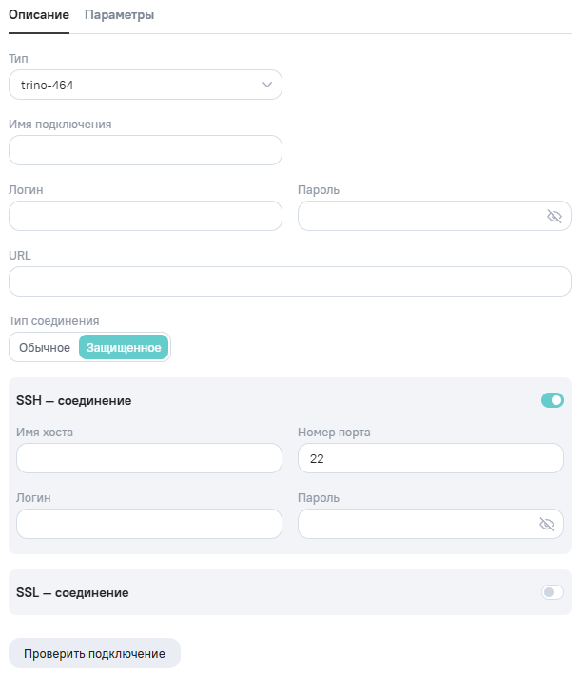Show main password via eye icon

[554, 216]
